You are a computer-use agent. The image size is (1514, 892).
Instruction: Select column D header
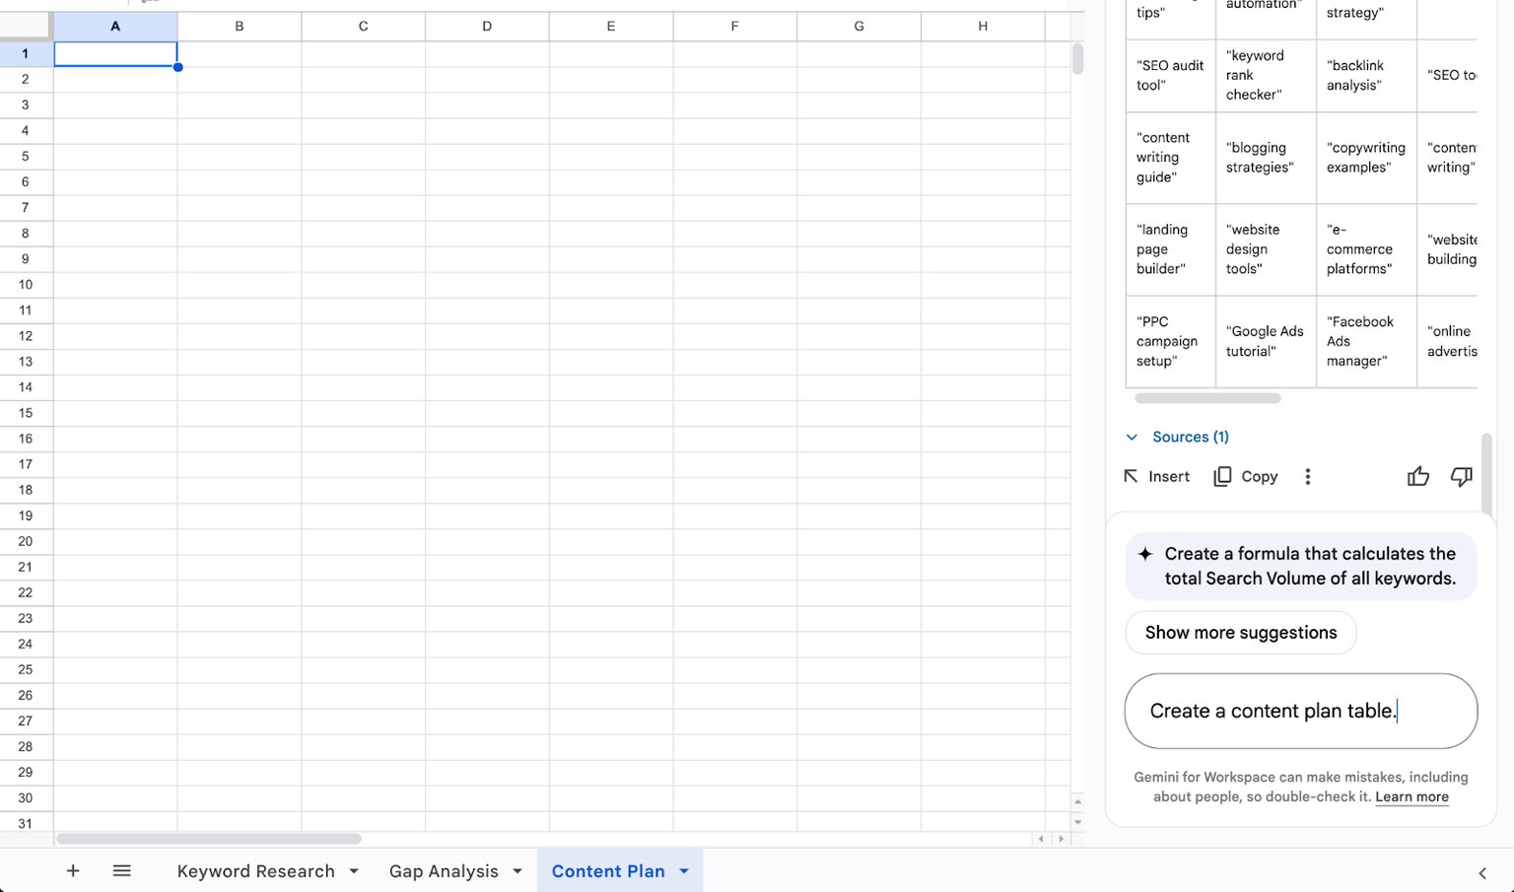487,27
